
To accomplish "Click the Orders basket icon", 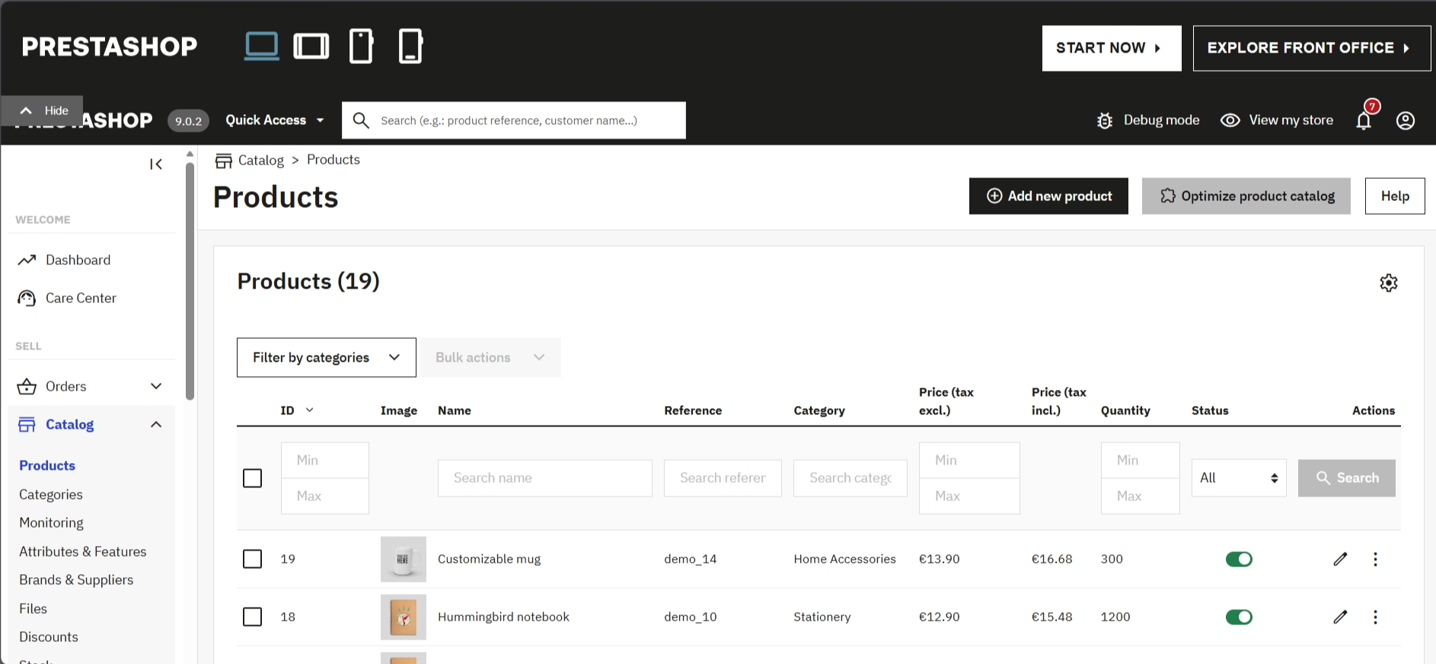I will coord(27,387).
